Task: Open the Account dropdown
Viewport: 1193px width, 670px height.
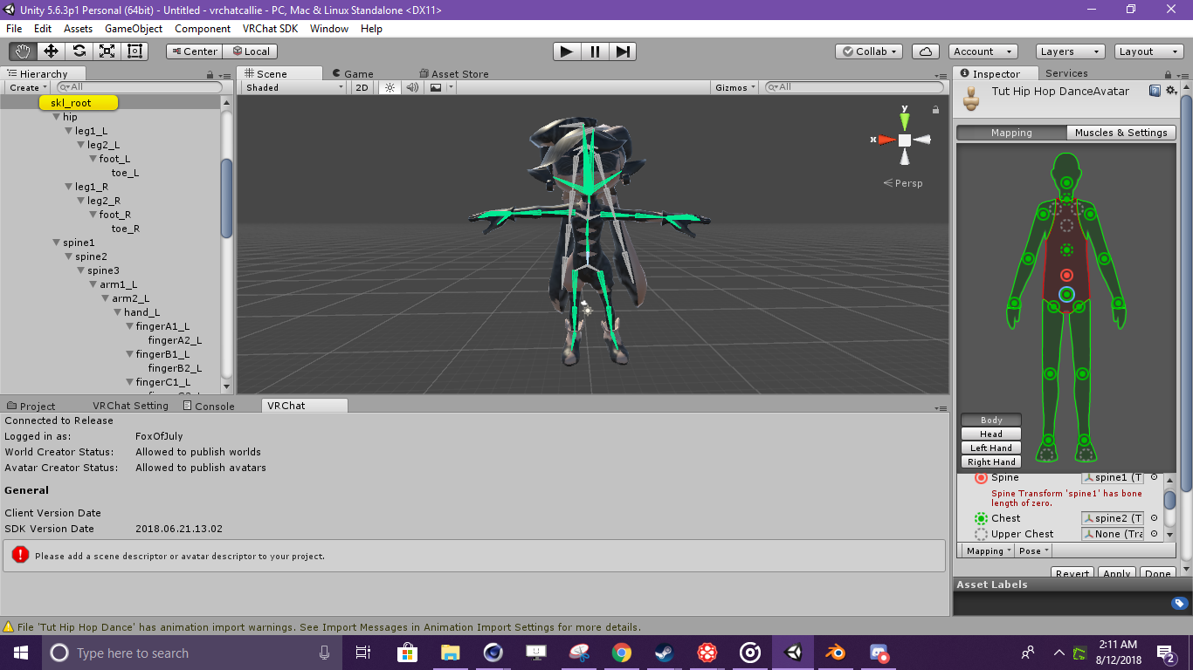Action: point(983,51)
